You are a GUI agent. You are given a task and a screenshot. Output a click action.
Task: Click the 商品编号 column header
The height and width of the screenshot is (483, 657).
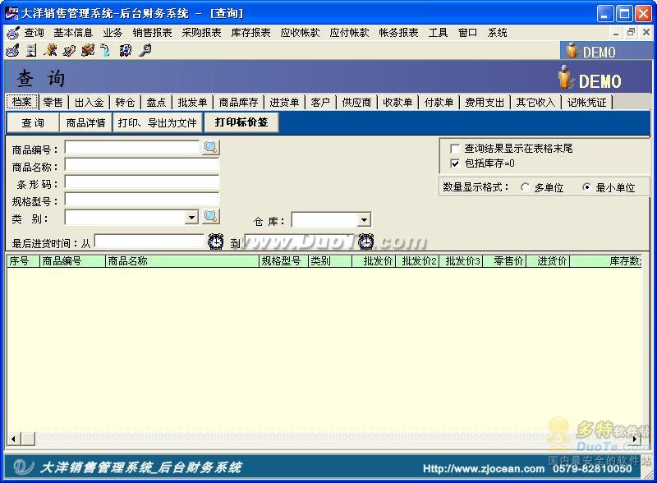[71, 260]
